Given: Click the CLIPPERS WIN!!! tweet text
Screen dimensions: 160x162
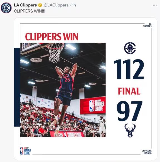Looking at the screenshot, I should 29,11.
